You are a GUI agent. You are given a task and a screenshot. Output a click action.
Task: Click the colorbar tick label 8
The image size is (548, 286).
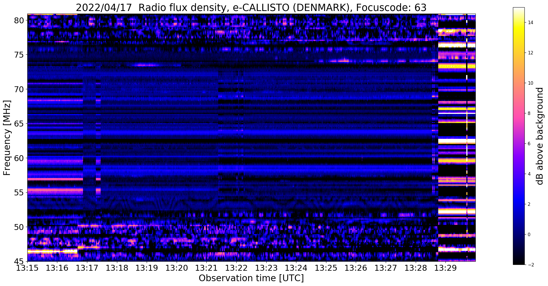click(529, 113)
